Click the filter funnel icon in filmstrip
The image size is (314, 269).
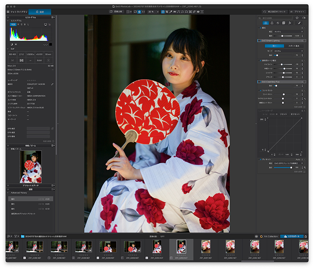point(16,236)
